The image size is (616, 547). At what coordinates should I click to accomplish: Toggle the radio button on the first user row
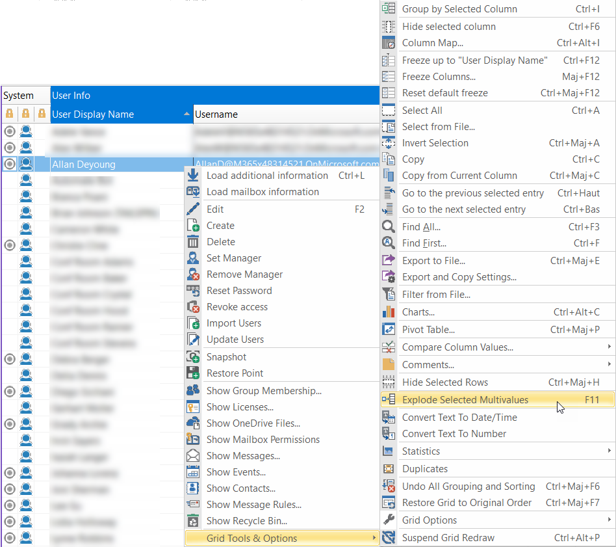click(9, 132)
